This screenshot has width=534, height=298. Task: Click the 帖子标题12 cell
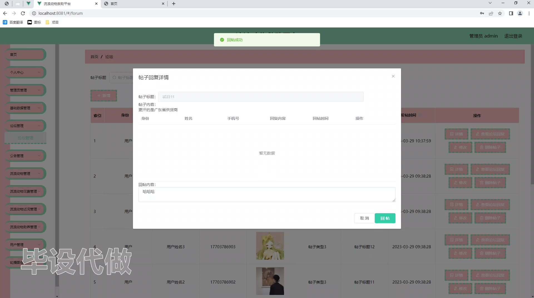point(364,247)
